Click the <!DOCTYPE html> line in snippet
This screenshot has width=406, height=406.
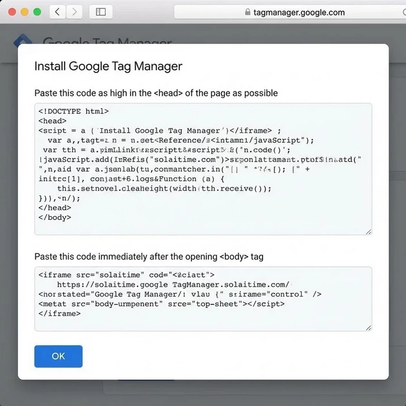73,111
